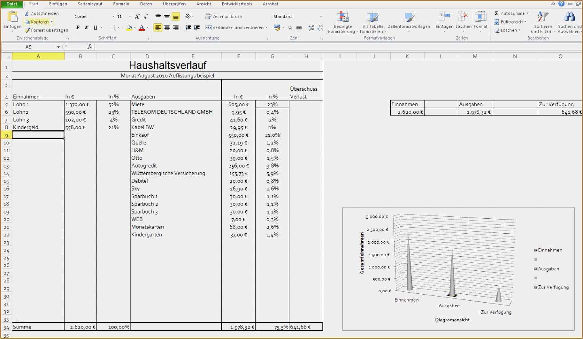Toggle underline formatting with the U icon
Screen dimensions: 583x339
[x=95, y=27]
